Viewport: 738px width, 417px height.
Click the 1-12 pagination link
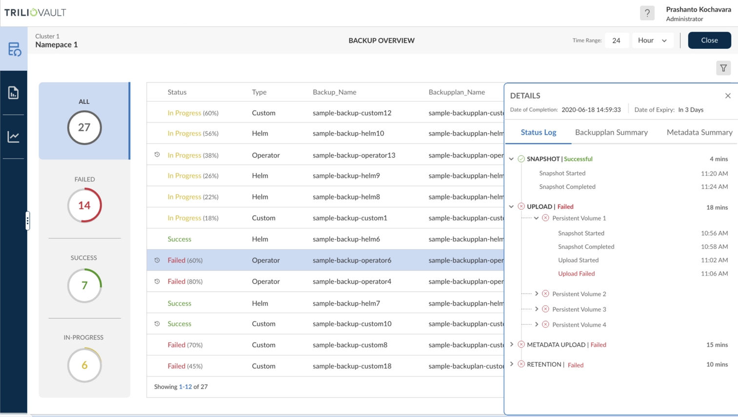pyautogui.click(x=185, y=387)
